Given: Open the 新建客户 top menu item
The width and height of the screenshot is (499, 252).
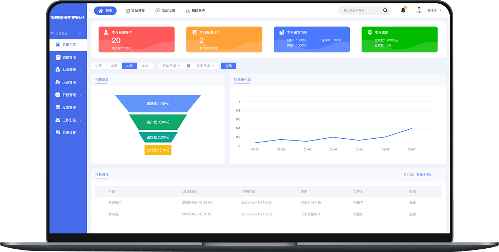Looking at the screenshot, I should point(195,11).
